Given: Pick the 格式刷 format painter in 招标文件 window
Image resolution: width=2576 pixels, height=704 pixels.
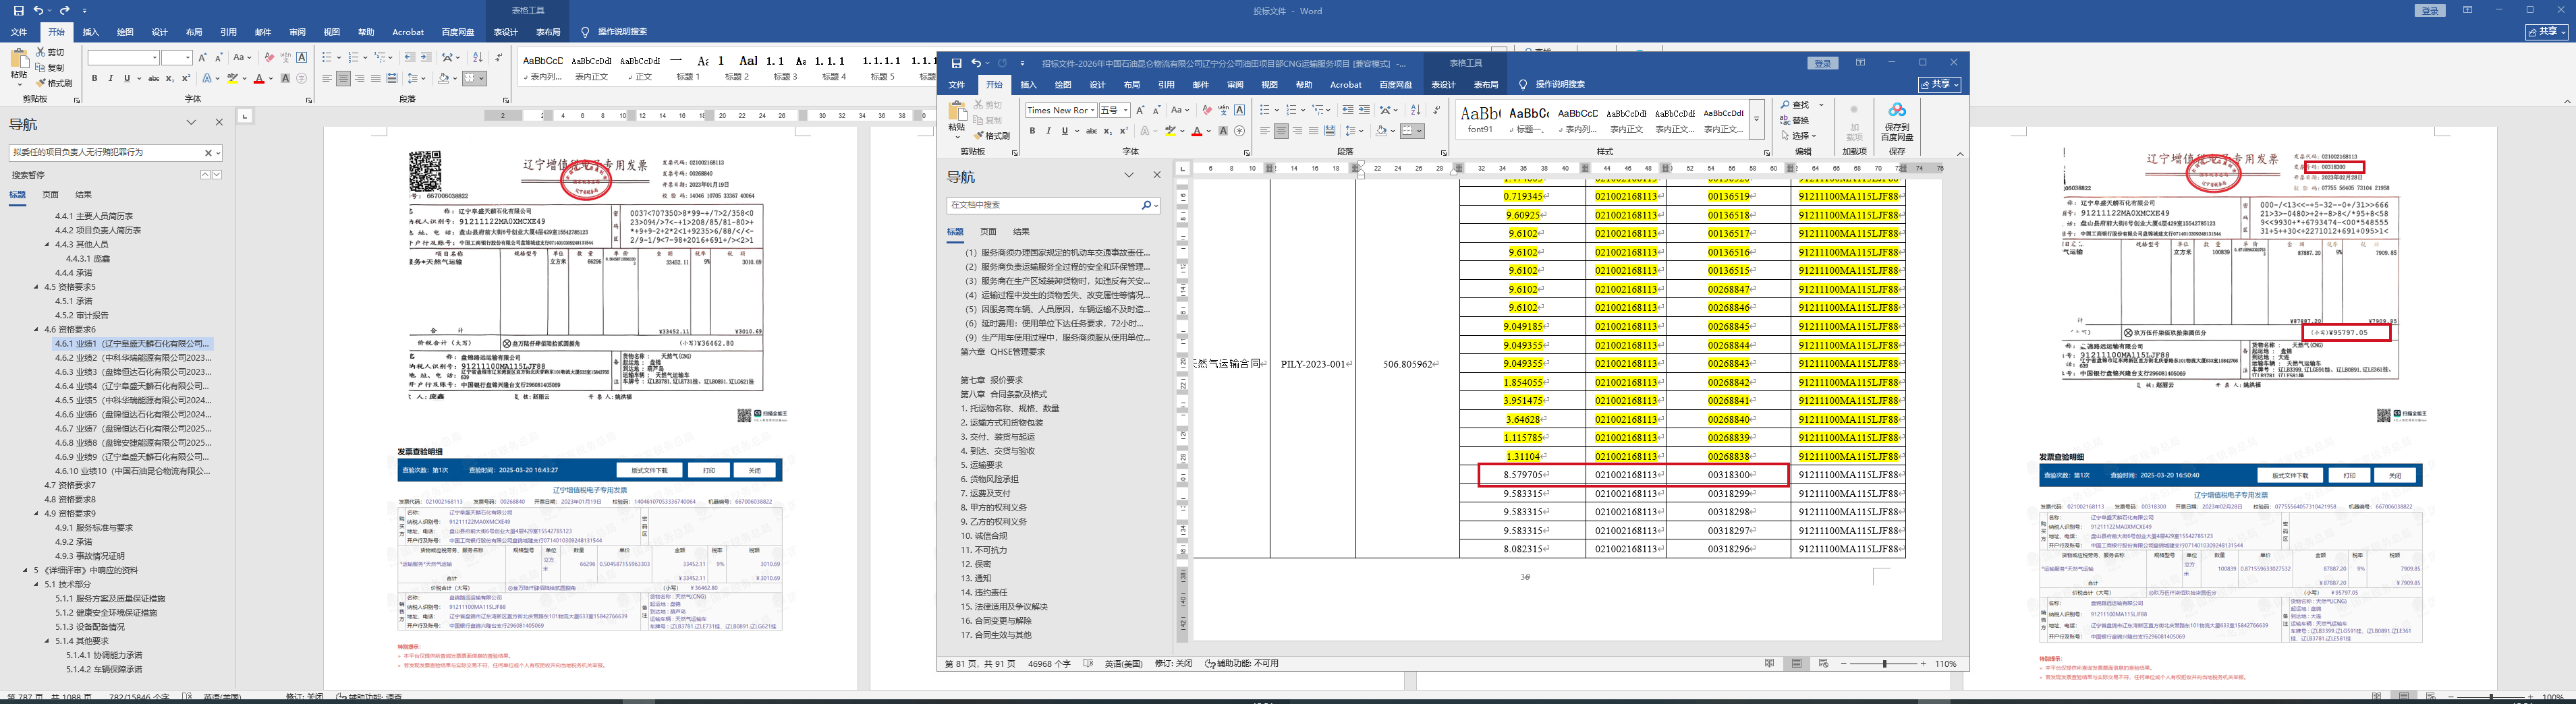Looking at the screenshot, I should click(992, 136).
